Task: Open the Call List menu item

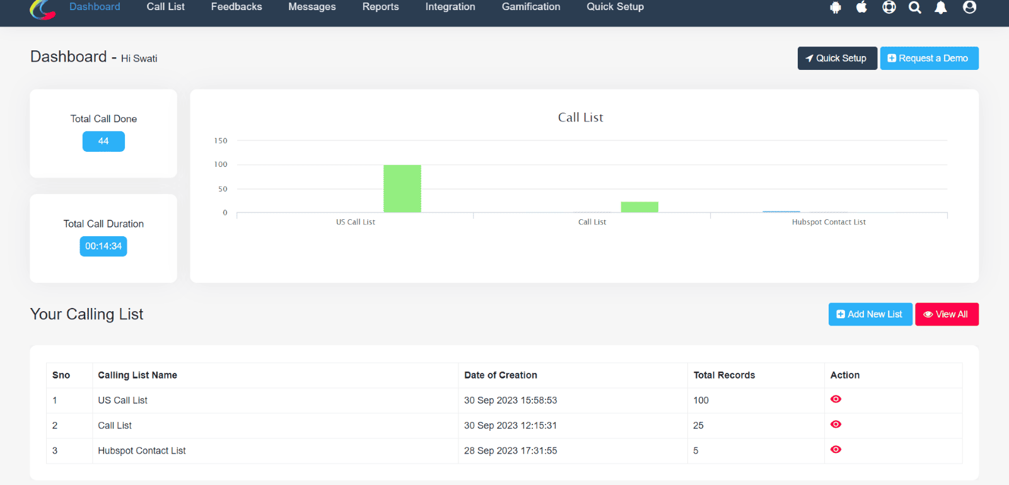Action: pyautogui.click(x=165, y=7)
